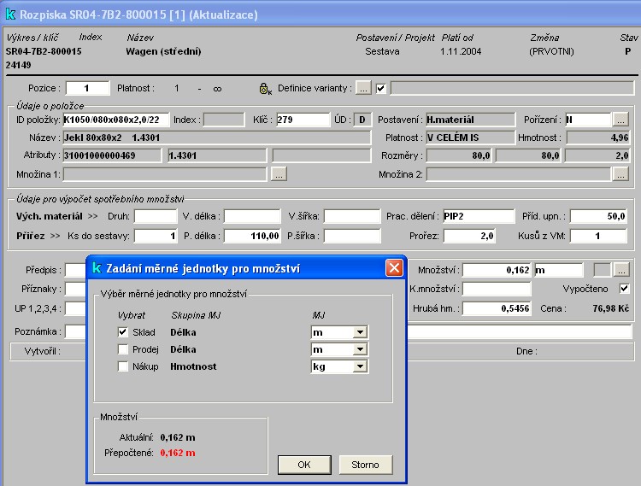
Task: Click the P. délka field 110,00
Action: 252,236
